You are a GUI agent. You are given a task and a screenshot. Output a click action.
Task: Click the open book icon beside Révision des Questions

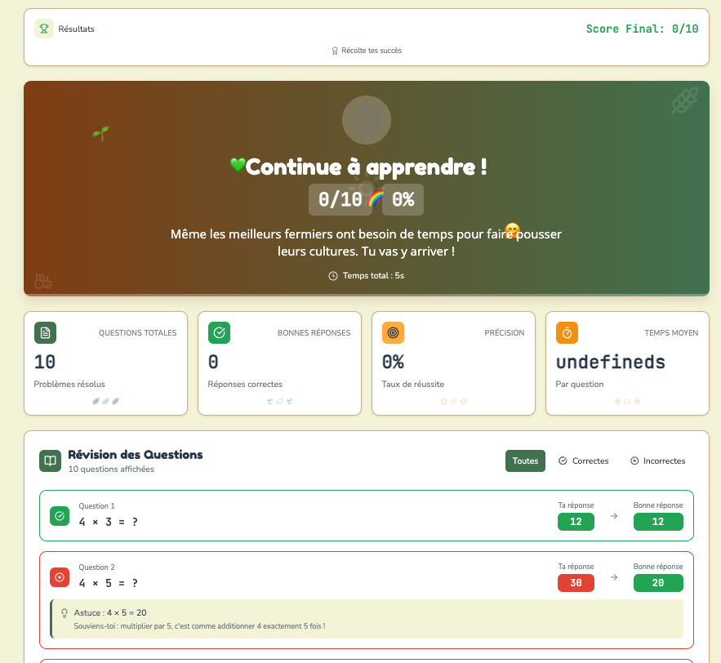[x=51, y=461]
